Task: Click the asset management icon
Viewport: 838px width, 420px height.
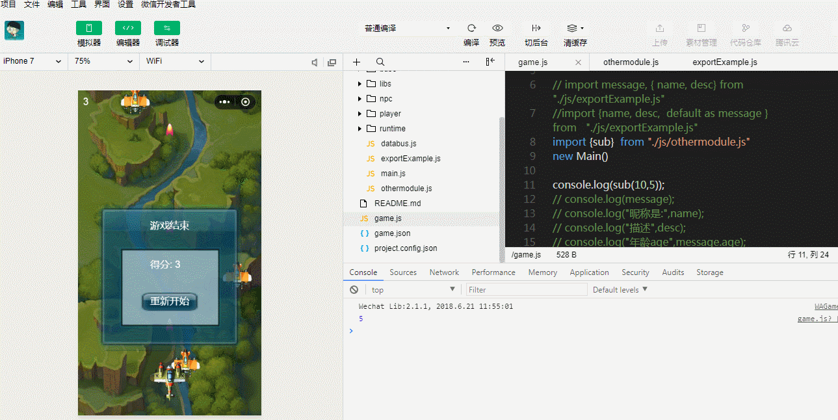Action: (701, 28)
